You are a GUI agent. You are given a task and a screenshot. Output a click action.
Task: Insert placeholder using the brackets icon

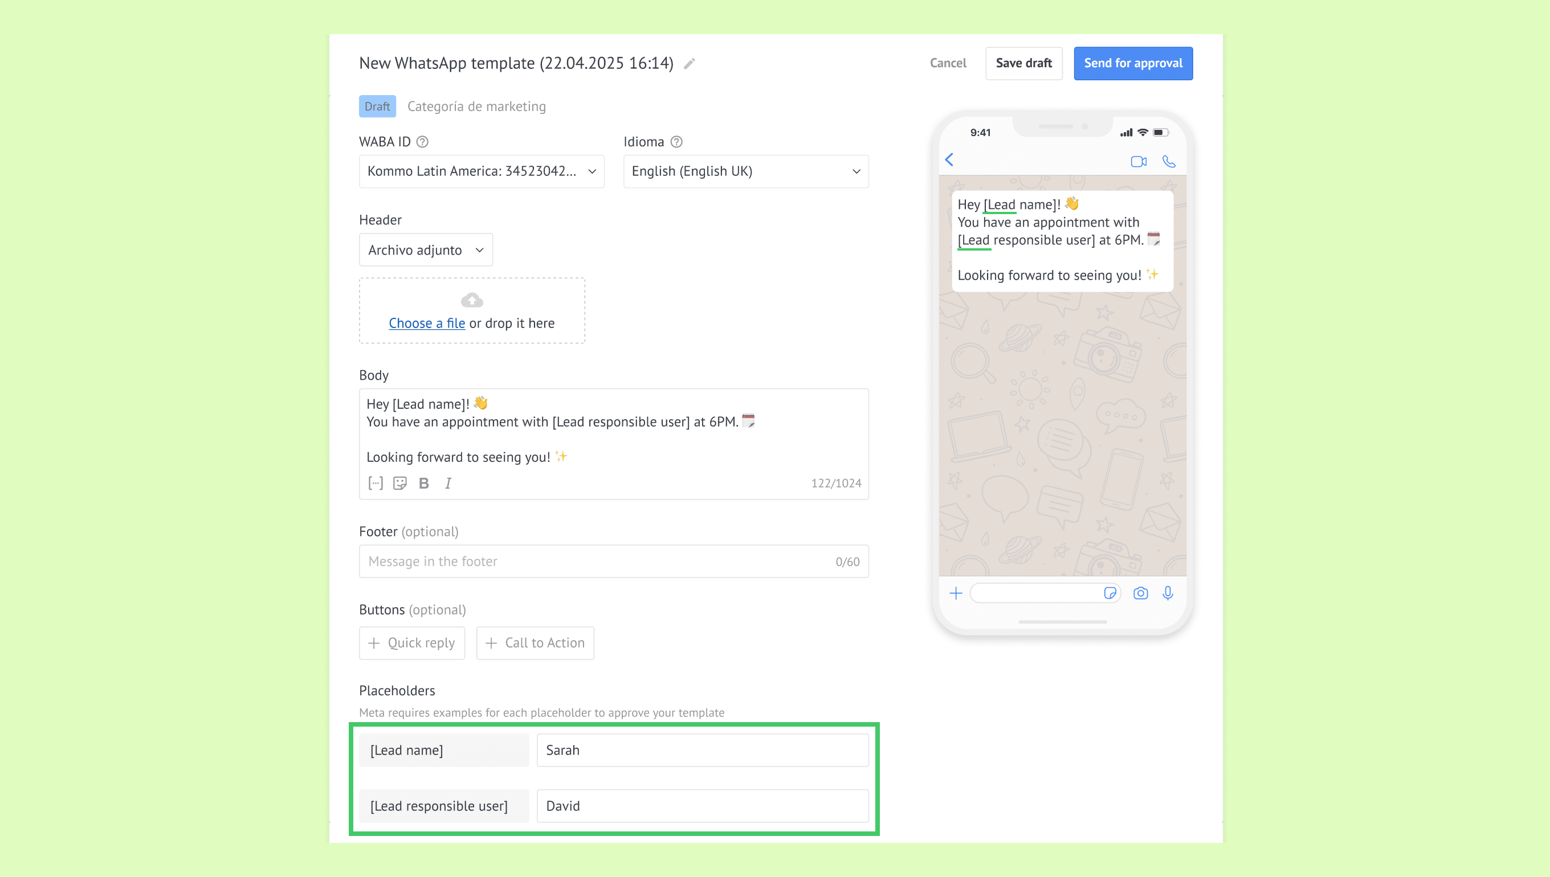pos(376,483)
